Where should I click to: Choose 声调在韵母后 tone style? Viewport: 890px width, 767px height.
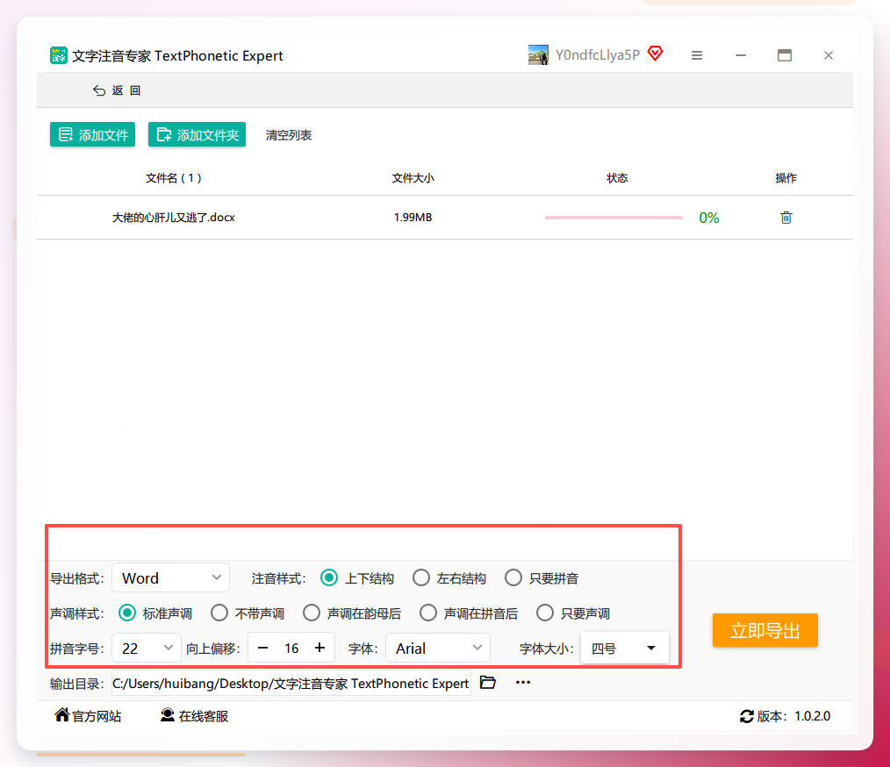pos(352,613)
